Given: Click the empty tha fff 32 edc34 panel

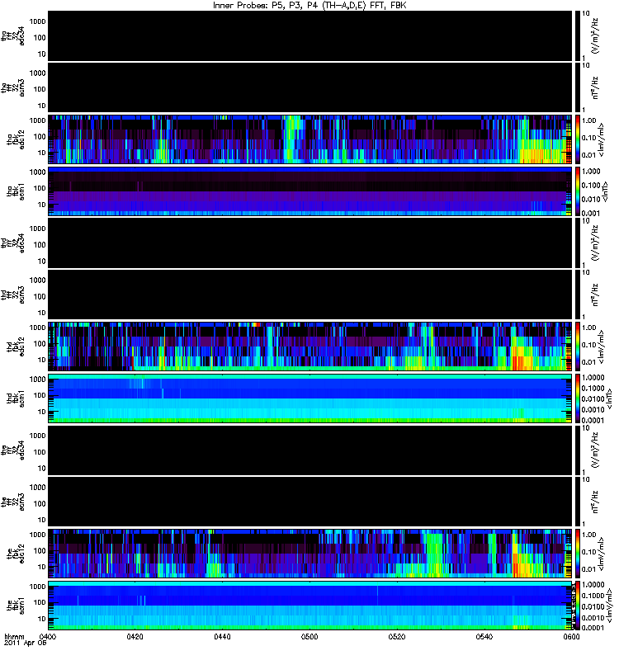Looking at the screenshot, I should pos(310,35).
